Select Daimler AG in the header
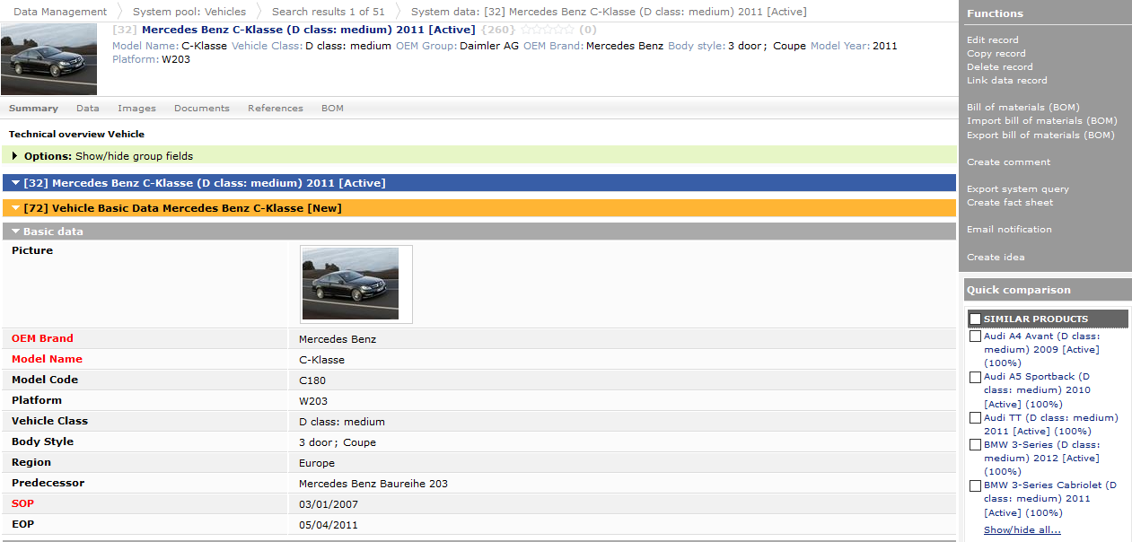Viewport: 1132px width, 542px height. tap(489, 46)
